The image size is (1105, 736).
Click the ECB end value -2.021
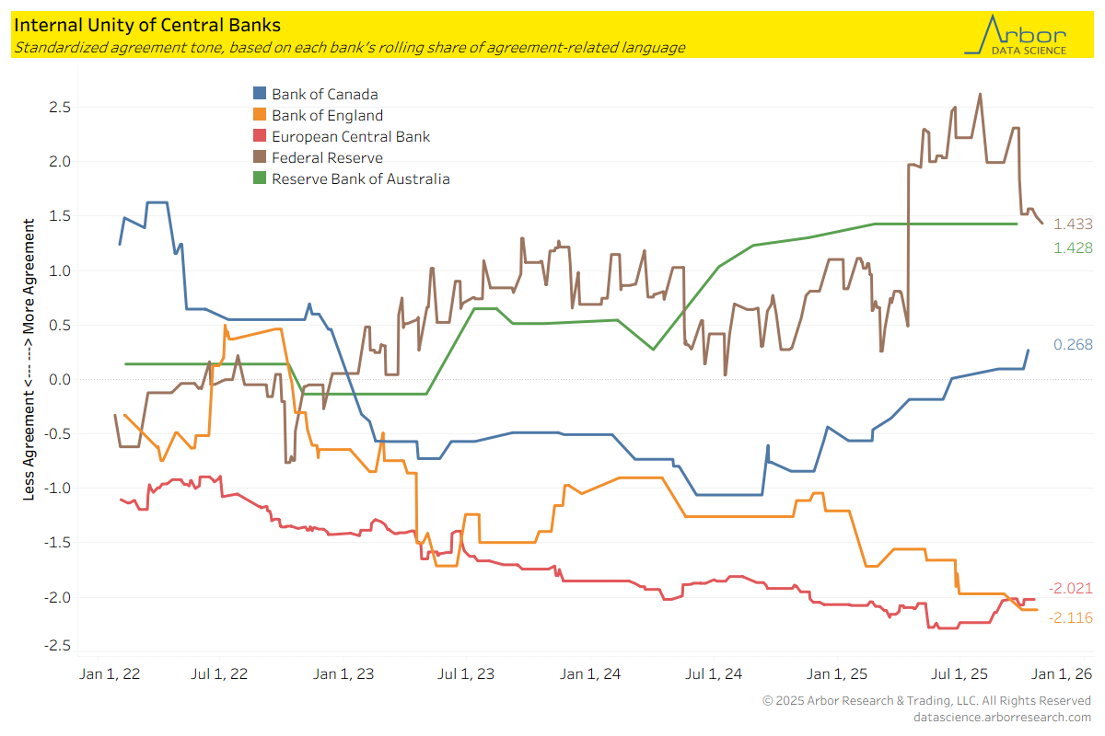pyautogui.click(x=1070, y=589)
